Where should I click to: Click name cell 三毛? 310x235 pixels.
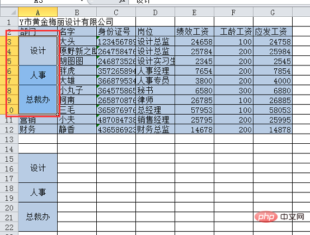click(77, 110)
